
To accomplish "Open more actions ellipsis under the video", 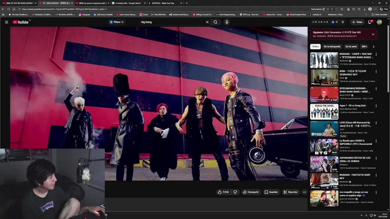I will [x=304, y=192].
